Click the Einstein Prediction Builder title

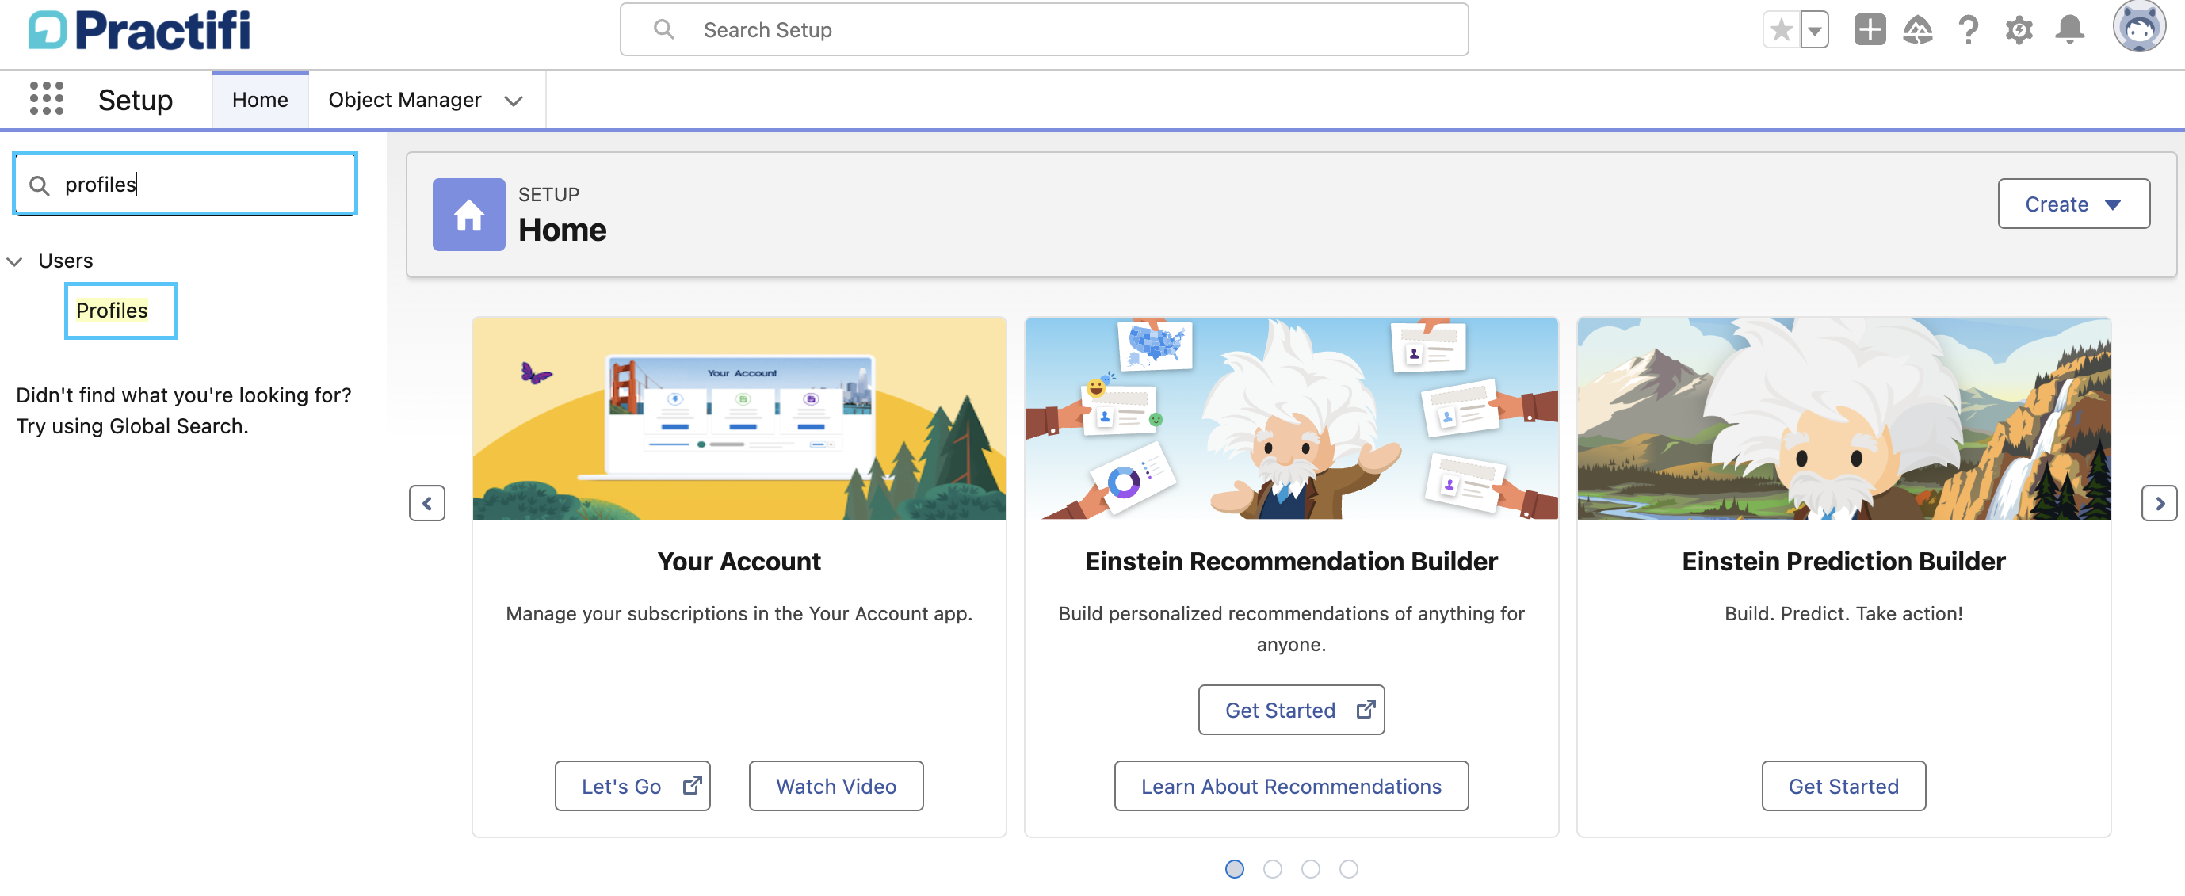click(1843, 561)
